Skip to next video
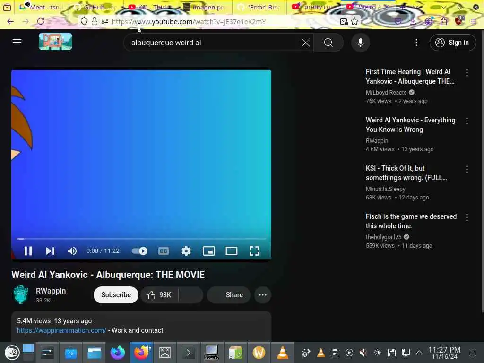The image size is (484, 363). tap(50, 251)
